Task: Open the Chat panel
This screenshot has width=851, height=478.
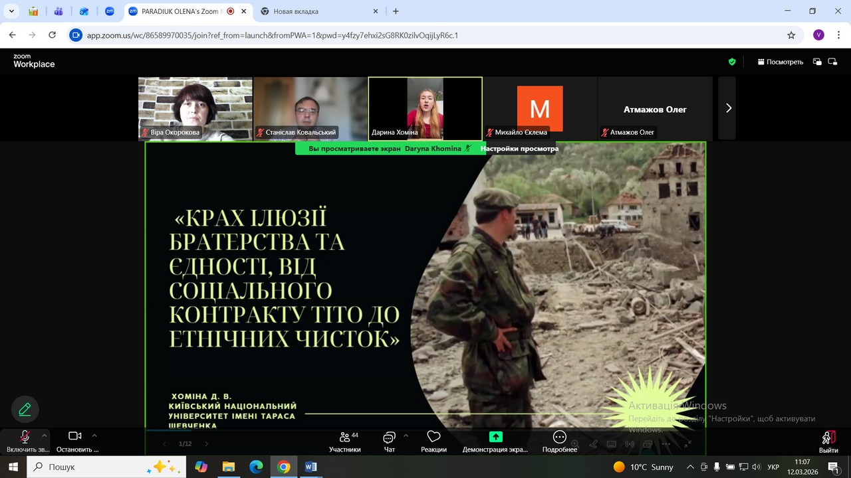Action: click(390, 437)
